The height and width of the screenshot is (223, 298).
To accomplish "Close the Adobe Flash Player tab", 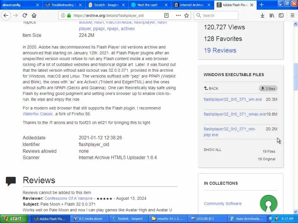I will [x=252, y=5].
